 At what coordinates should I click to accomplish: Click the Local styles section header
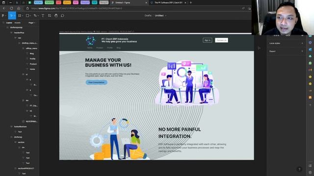tap(275, 44)
